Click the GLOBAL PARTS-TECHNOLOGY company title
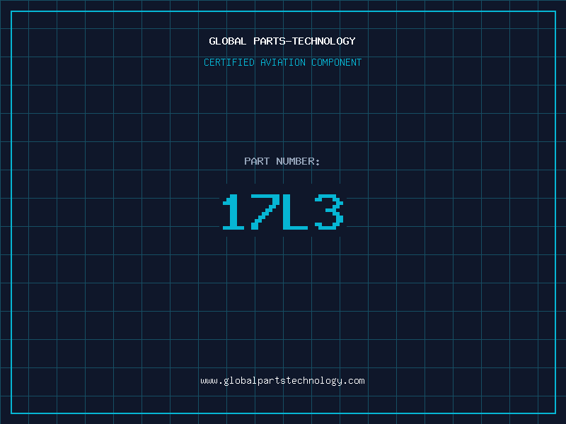566x424 pixels. point(282,41)
